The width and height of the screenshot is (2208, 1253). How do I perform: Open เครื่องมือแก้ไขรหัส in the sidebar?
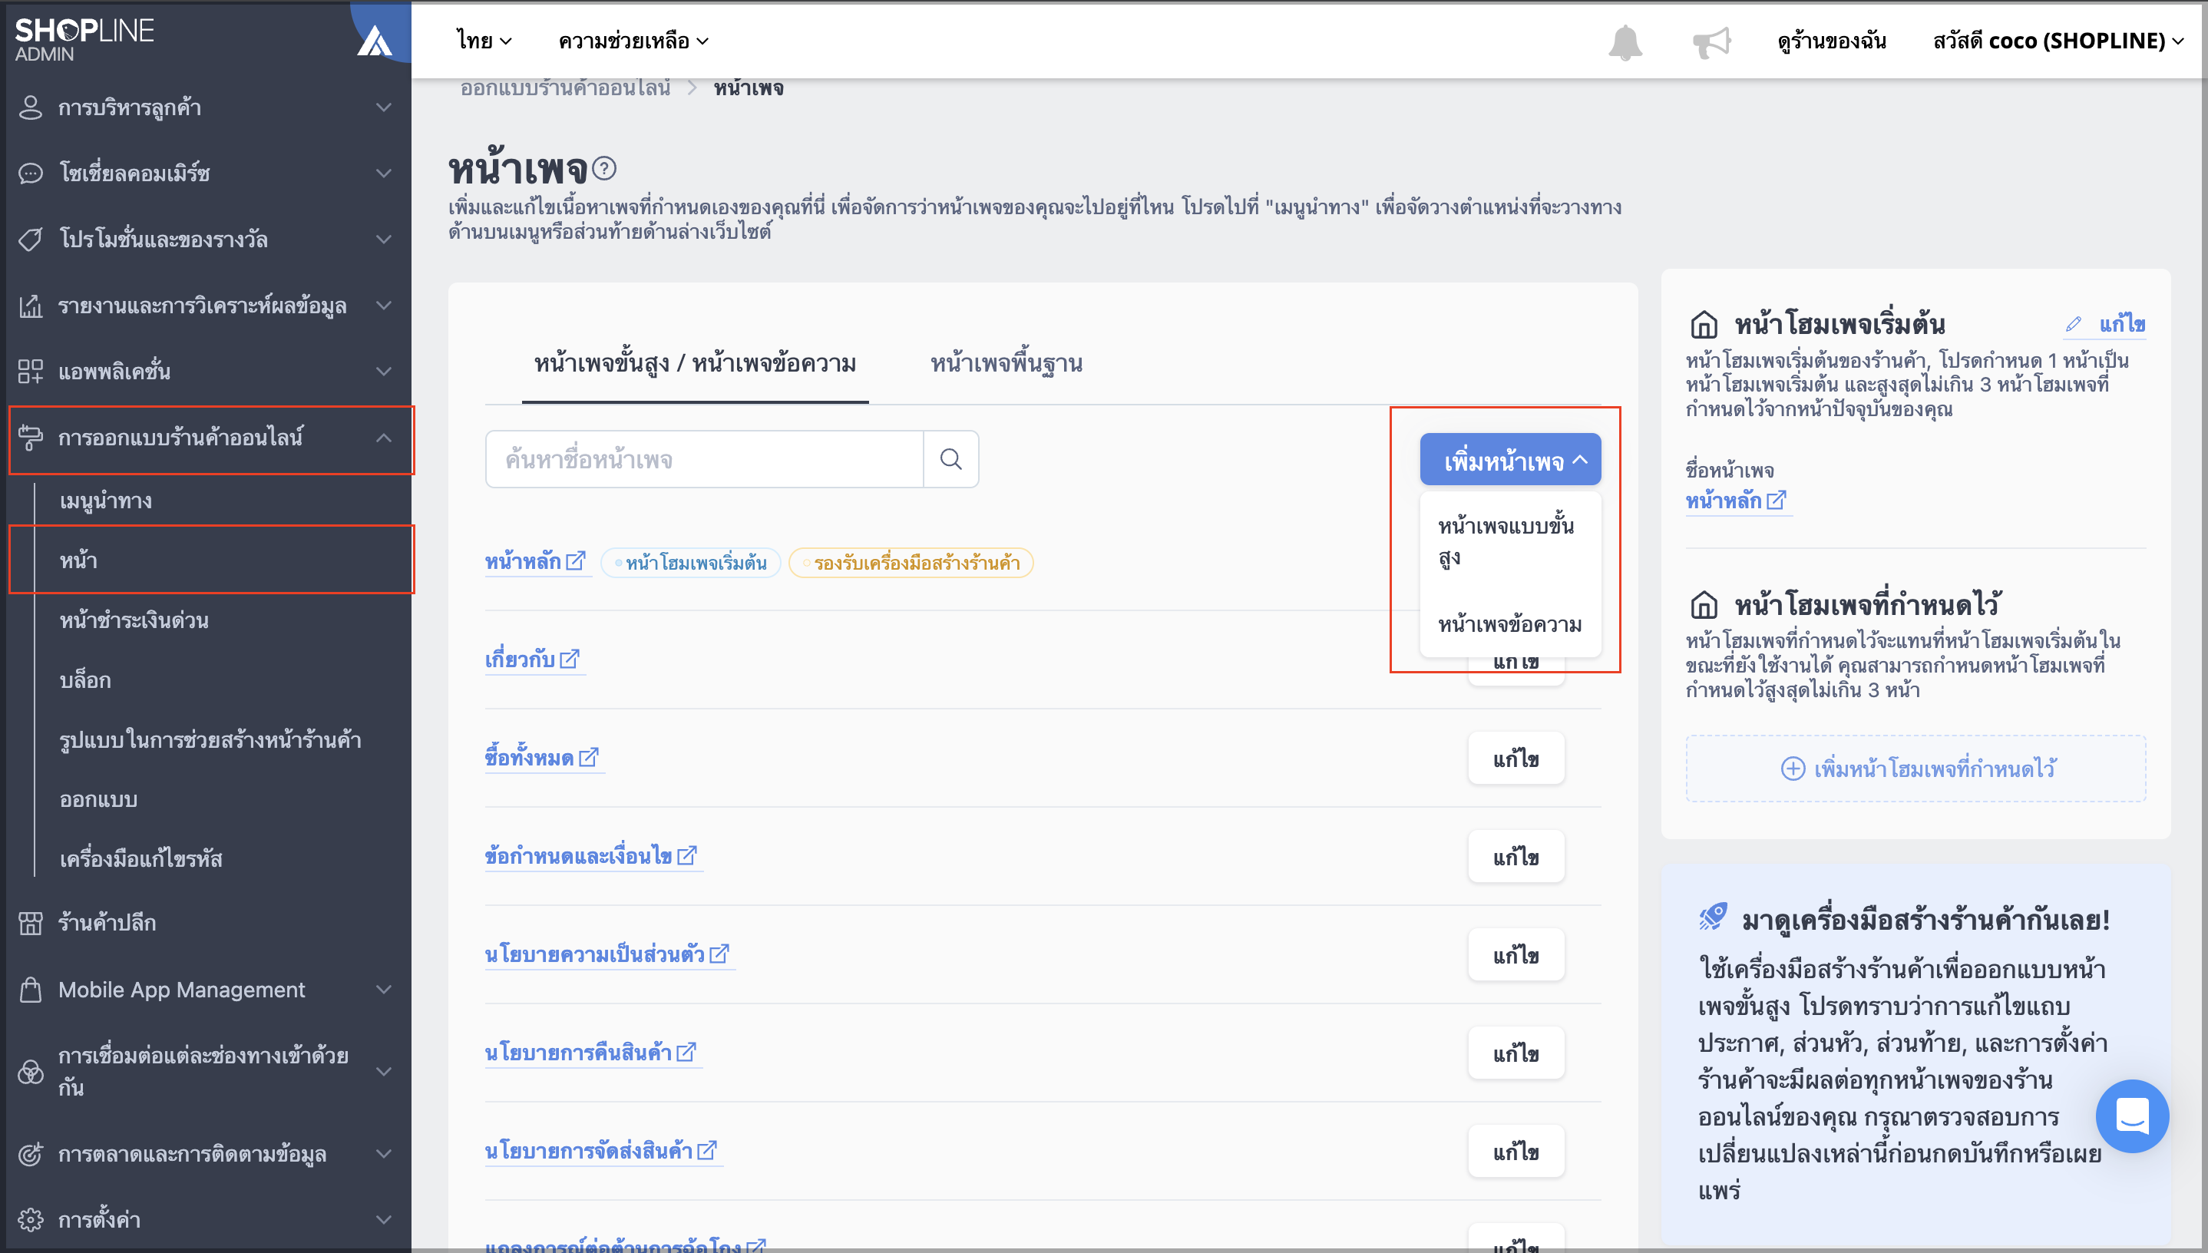[x=141, y=859]
